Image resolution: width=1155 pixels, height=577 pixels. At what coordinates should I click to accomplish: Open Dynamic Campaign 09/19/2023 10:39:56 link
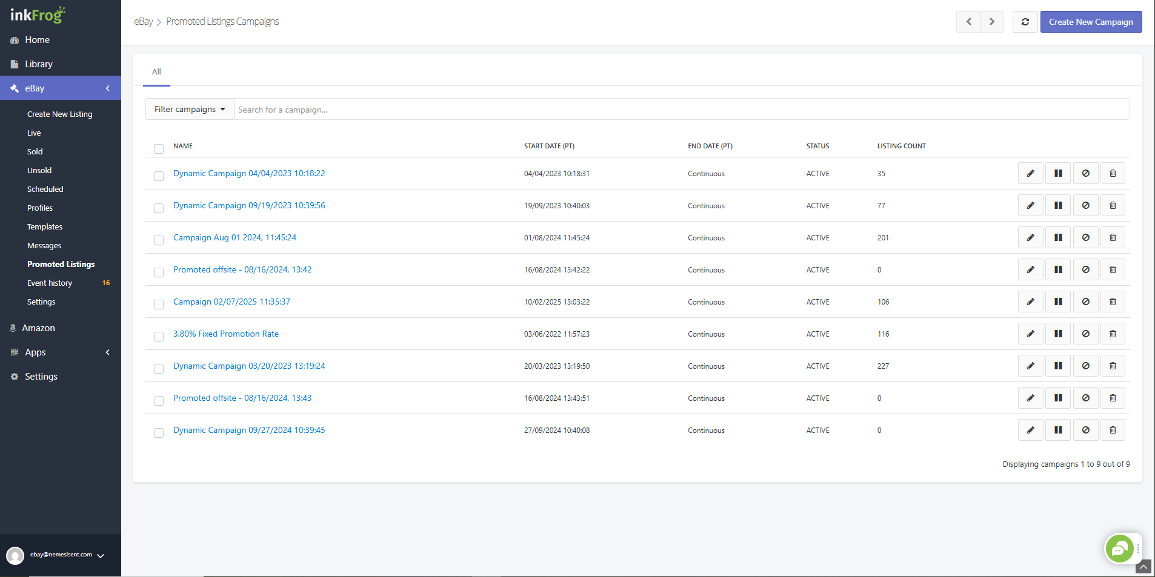tap(249, 205)
